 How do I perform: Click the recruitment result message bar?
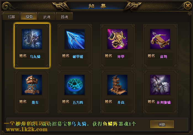97,124
